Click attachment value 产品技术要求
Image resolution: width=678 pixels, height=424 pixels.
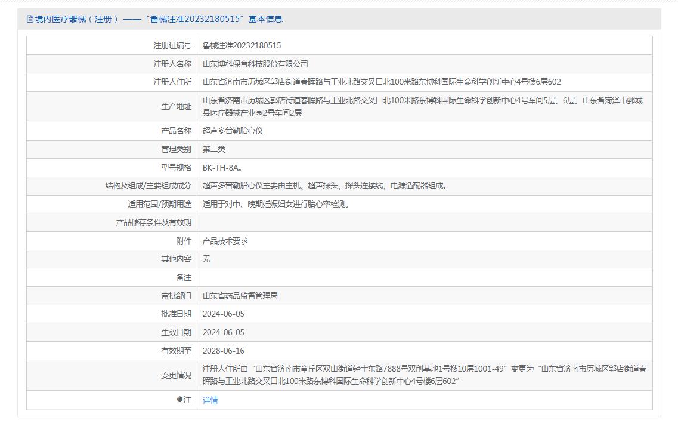pos(225,241)
